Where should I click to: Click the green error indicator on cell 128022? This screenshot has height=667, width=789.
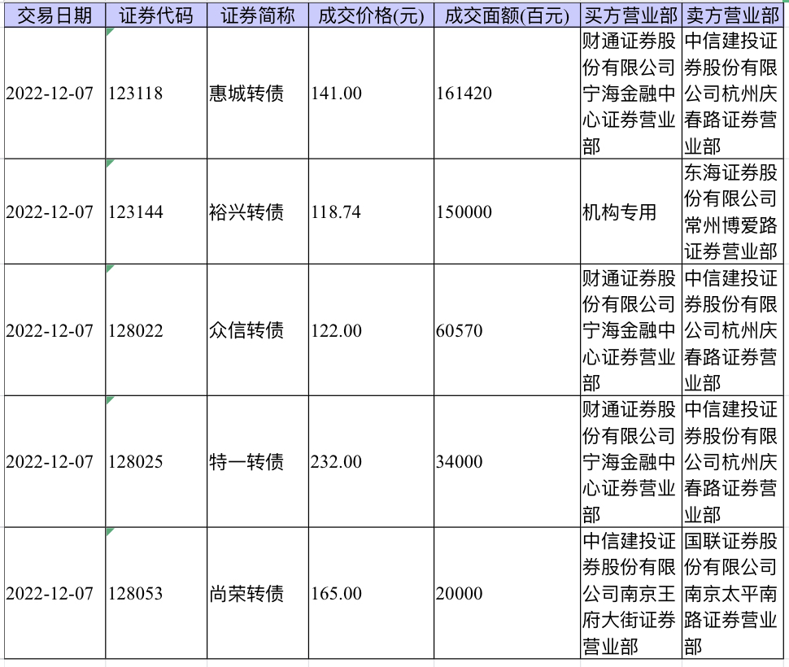(x=109, y=268)
